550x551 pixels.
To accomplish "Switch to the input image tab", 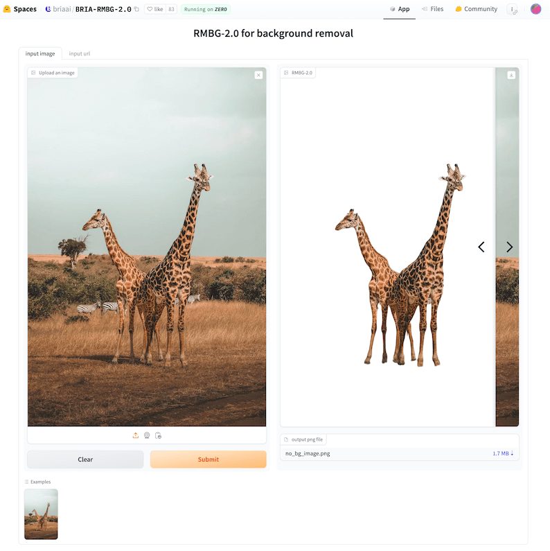I will click(x=40, y=53).
